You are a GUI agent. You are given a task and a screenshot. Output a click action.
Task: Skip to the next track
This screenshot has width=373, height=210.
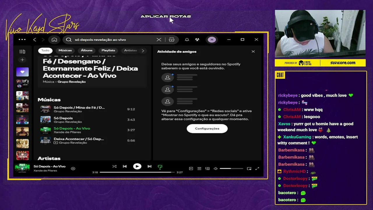click(x=149, y=167)
